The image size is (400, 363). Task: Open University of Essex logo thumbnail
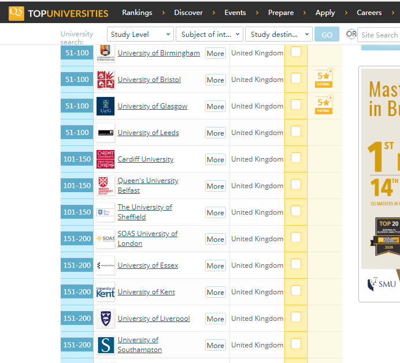[105, 265]
